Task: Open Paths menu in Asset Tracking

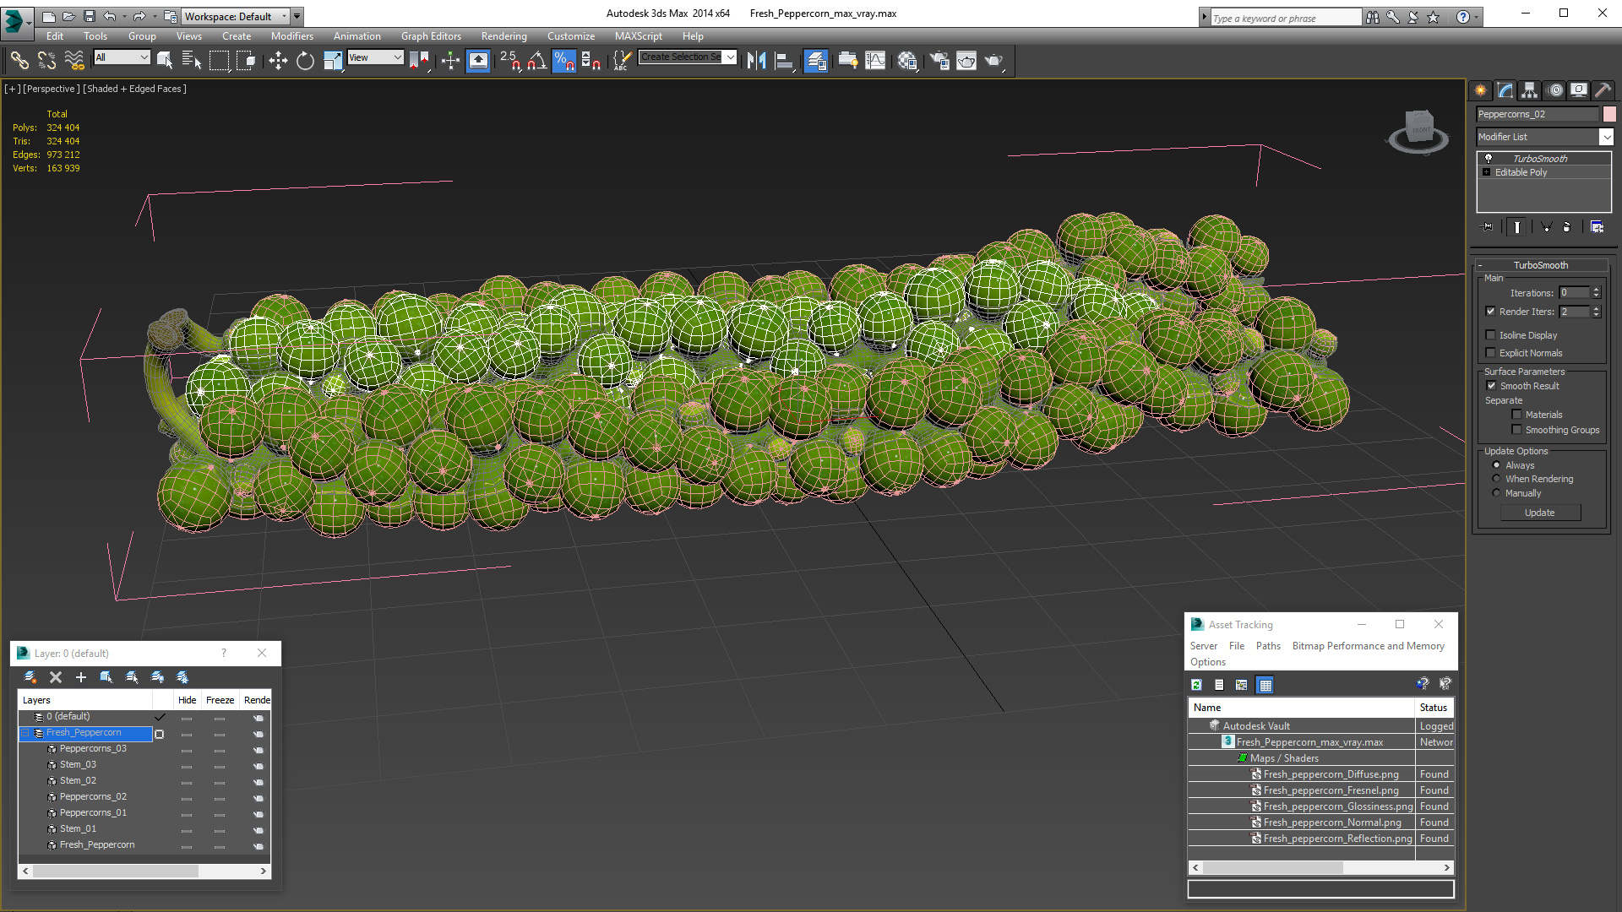Action: click(1268, 646)
